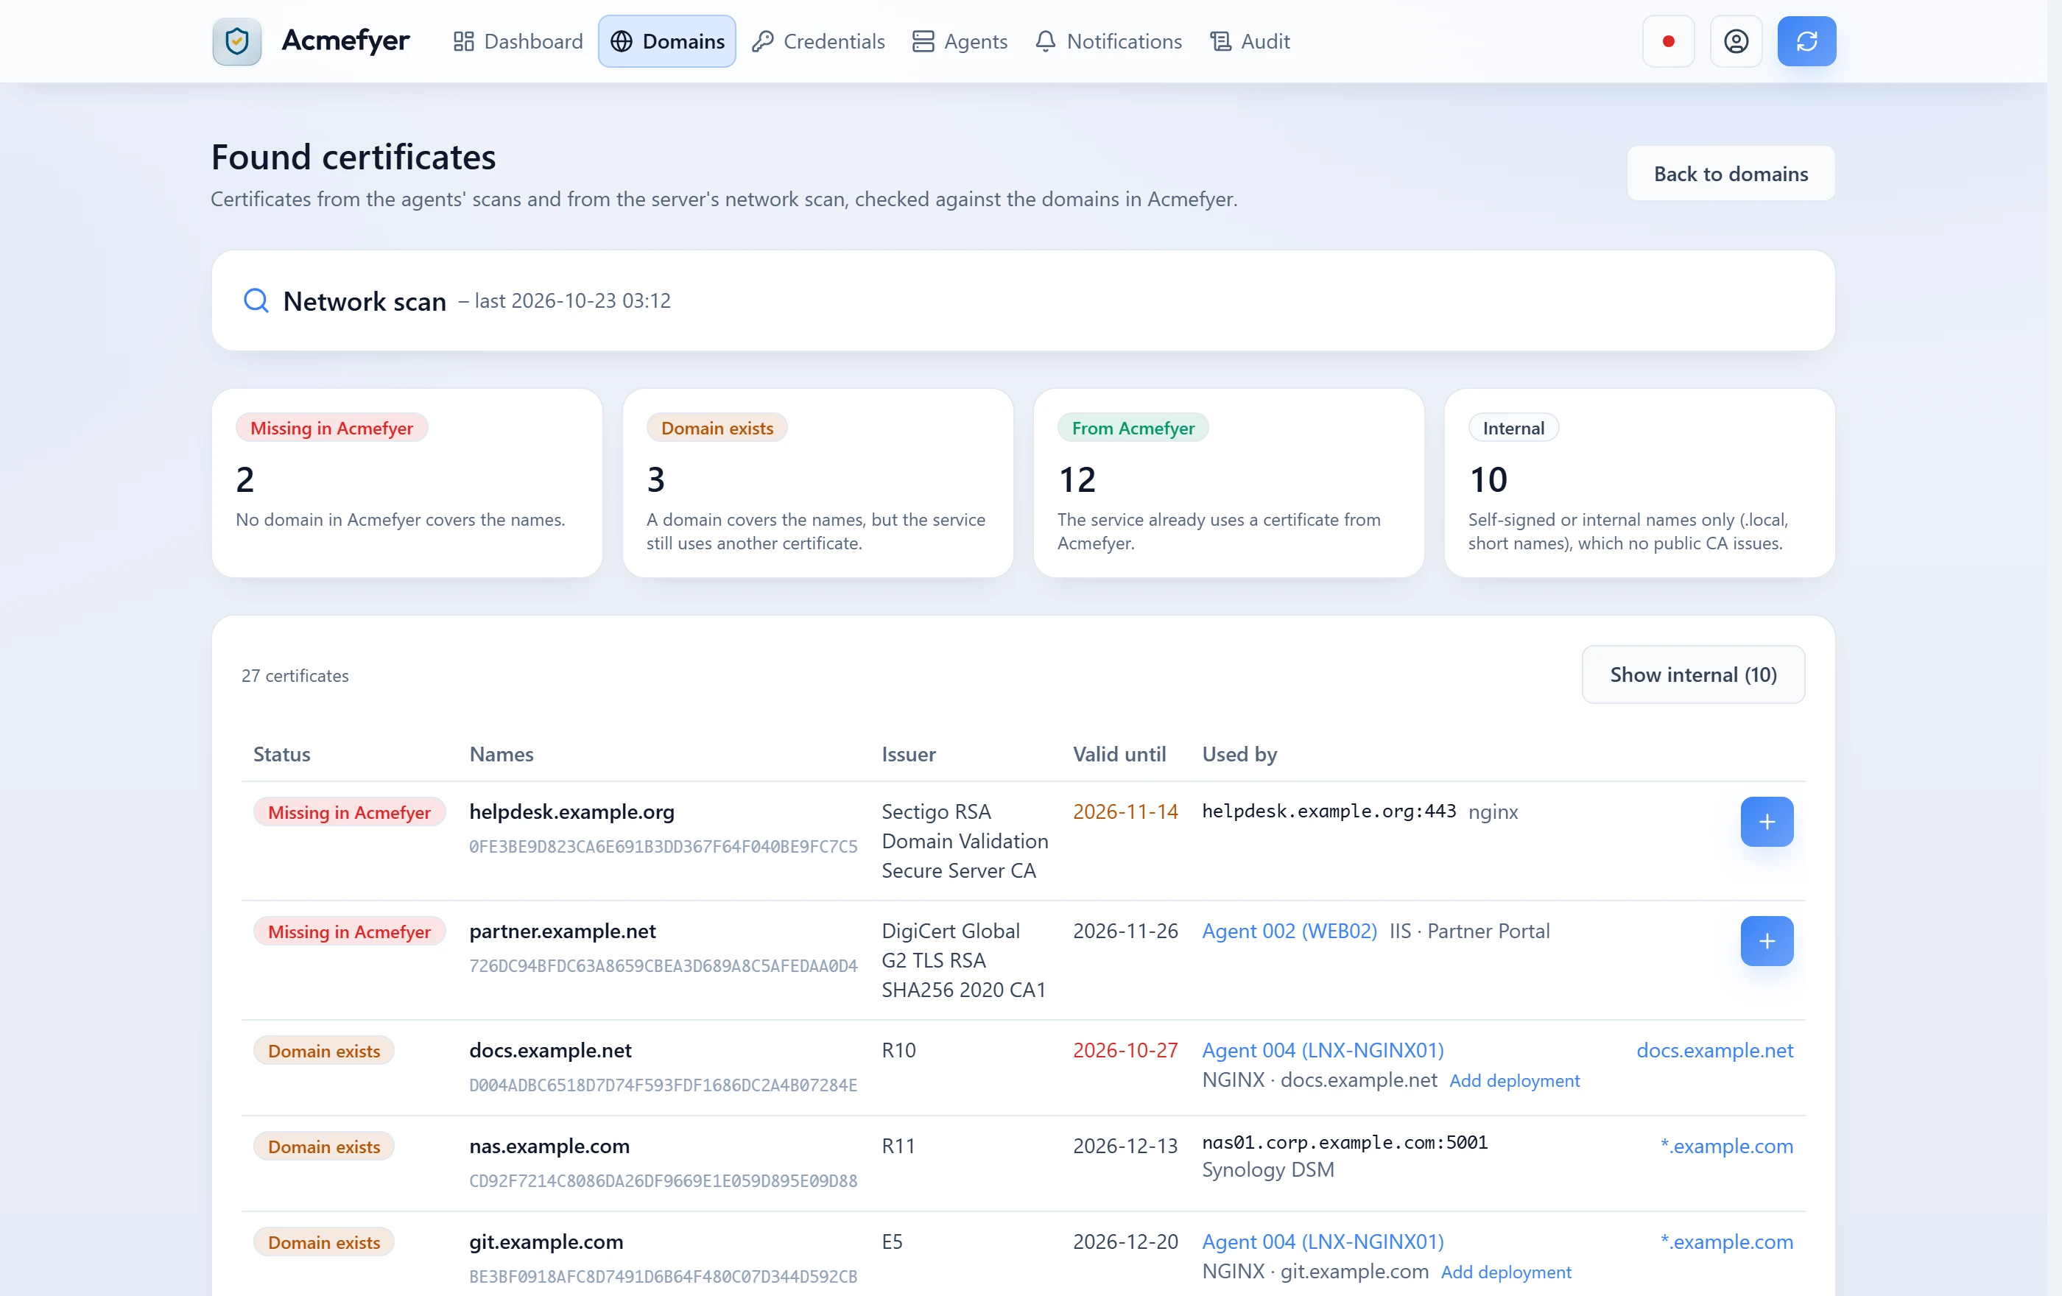
Task: Open the Agents page
Action: pos(960,41)
